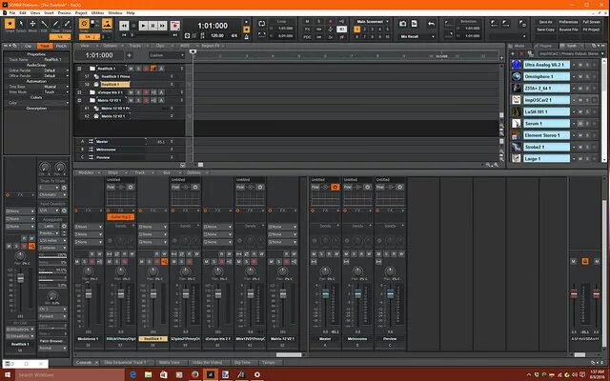Select the Master bus row
This screenshot has height=381, width=610.
point(130,142)
